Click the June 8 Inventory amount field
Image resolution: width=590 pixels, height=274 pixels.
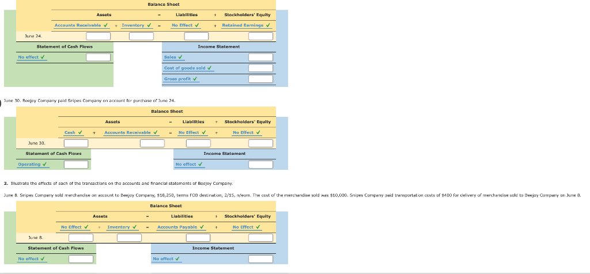click(130, 238)
